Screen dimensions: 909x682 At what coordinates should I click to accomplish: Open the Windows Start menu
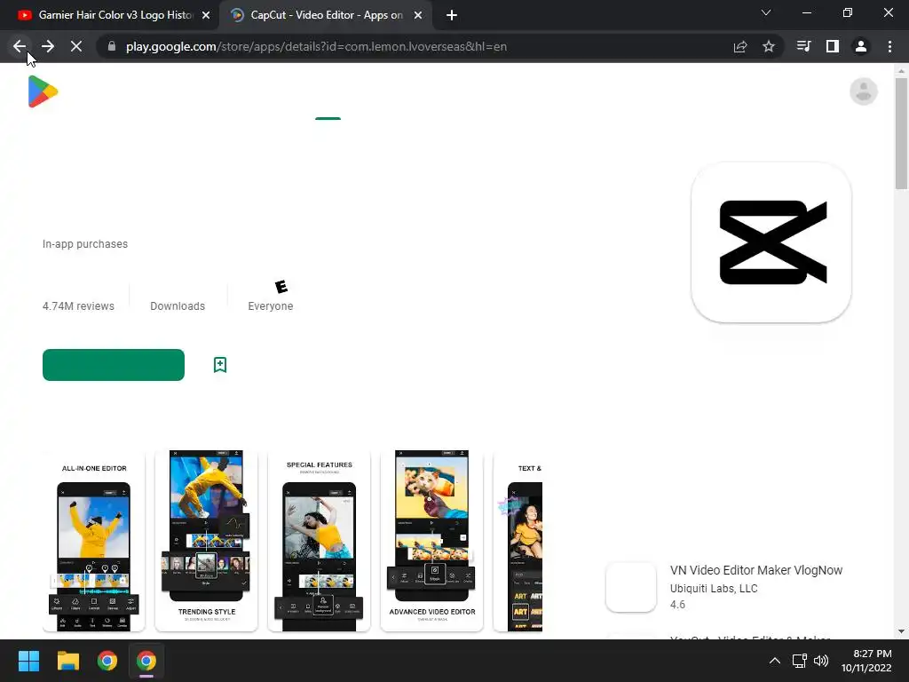click(28, 661)
